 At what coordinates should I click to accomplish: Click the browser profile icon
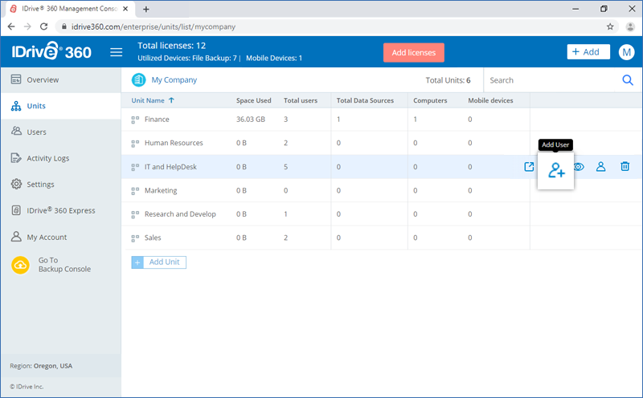click(x=630, y=26)
